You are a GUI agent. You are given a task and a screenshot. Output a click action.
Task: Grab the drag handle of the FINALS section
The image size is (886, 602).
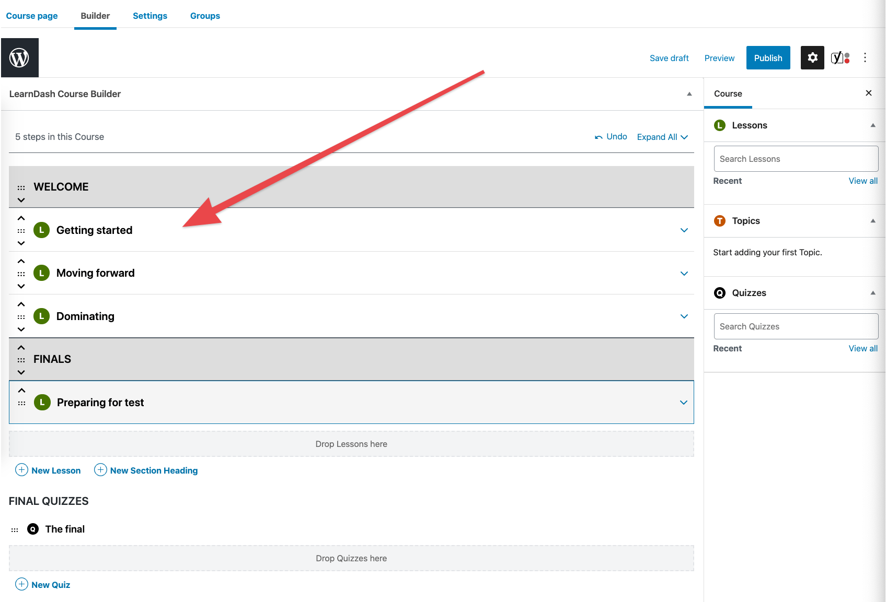pyautogui.click(x=21, y=360)
